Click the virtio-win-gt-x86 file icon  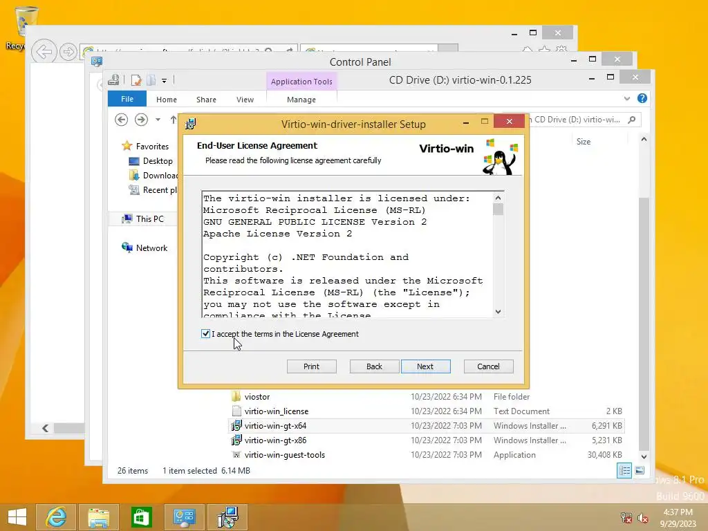tap(236, 440)
